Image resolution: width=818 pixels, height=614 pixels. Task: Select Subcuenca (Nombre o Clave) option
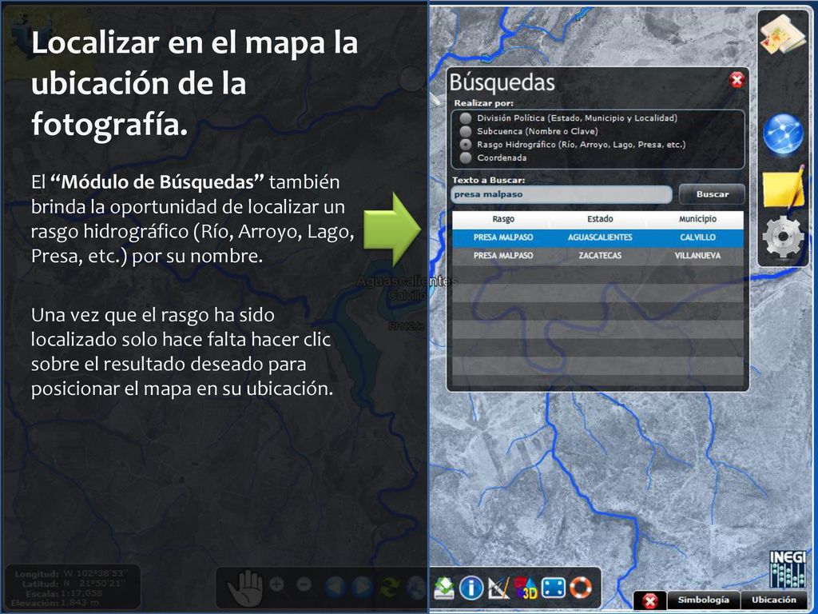tap(466, 131)
